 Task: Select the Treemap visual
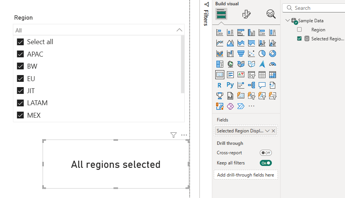219,64
